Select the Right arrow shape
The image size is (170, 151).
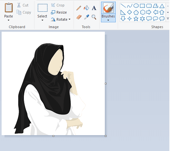tap(149, 12)
